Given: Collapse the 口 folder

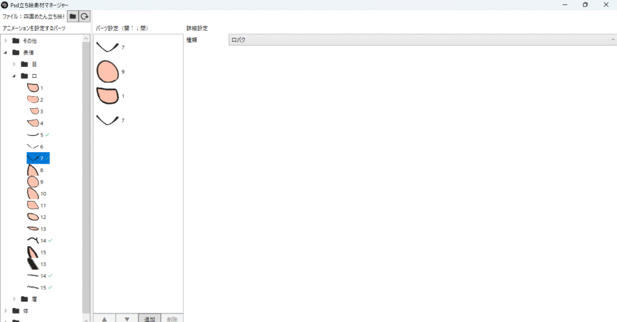Looking at the screenshot, I should [x=14, y=76].
